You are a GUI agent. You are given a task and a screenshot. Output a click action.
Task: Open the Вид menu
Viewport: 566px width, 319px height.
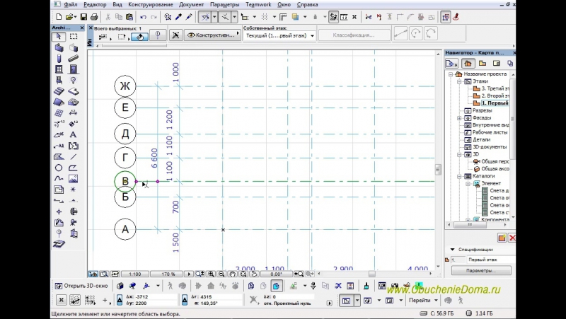[x=117, y=5]
